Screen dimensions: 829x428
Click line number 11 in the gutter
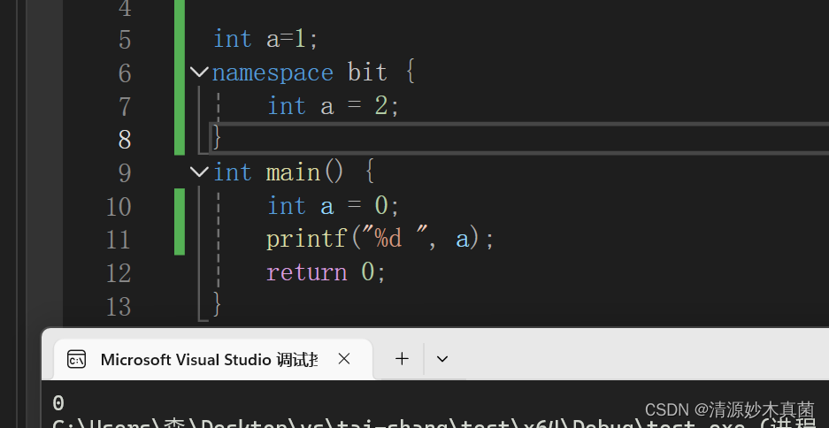119,240
